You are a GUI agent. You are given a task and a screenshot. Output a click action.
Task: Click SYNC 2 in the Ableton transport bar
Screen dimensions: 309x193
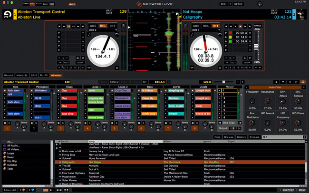(x=114, y=82)
